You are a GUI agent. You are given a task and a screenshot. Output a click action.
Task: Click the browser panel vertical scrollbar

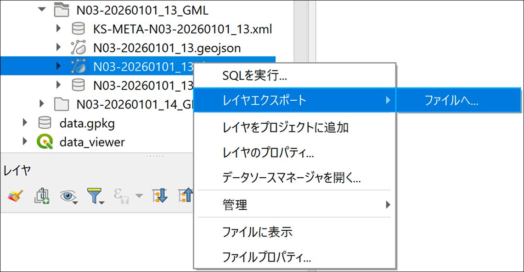click(x=301, y=31)
